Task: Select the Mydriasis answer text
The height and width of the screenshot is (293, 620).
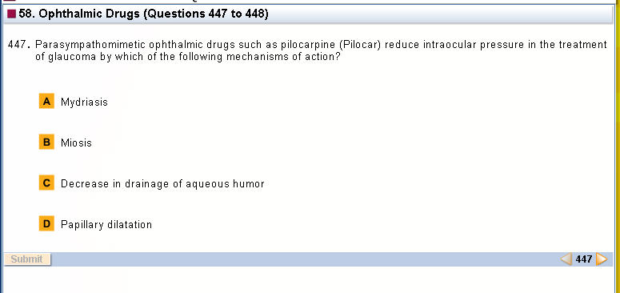Action: pos(84,102)
